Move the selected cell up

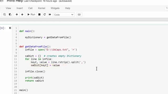coord(17,15)
